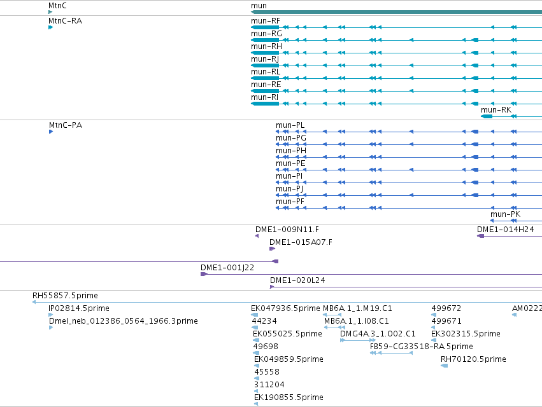
Task: Click the mun-PG protein label
Action: (291, 138)
